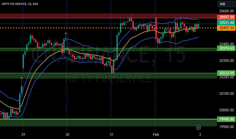The image size is (236, 139).
Task: Open the INR currency selector
Action: [226, 4]
